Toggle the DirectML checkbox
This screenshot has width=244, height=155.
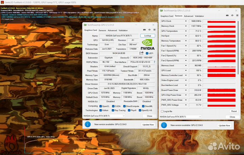tap(143, 106)
